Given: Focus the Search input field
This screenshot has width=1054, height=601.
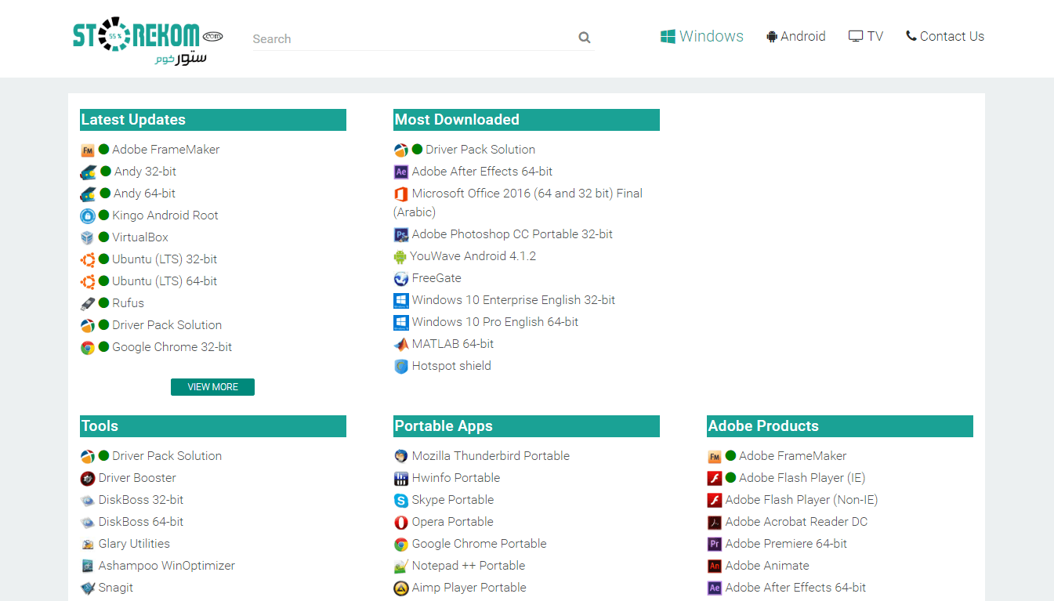Looking at the screenshot, I should click(x=411, y=38).
